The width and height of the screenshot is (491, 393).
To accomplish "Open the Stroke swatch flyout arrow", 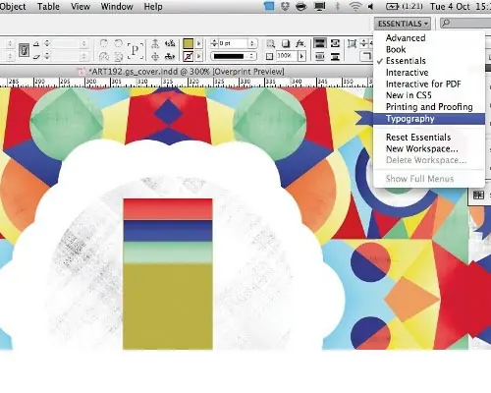I will [198, 56].
